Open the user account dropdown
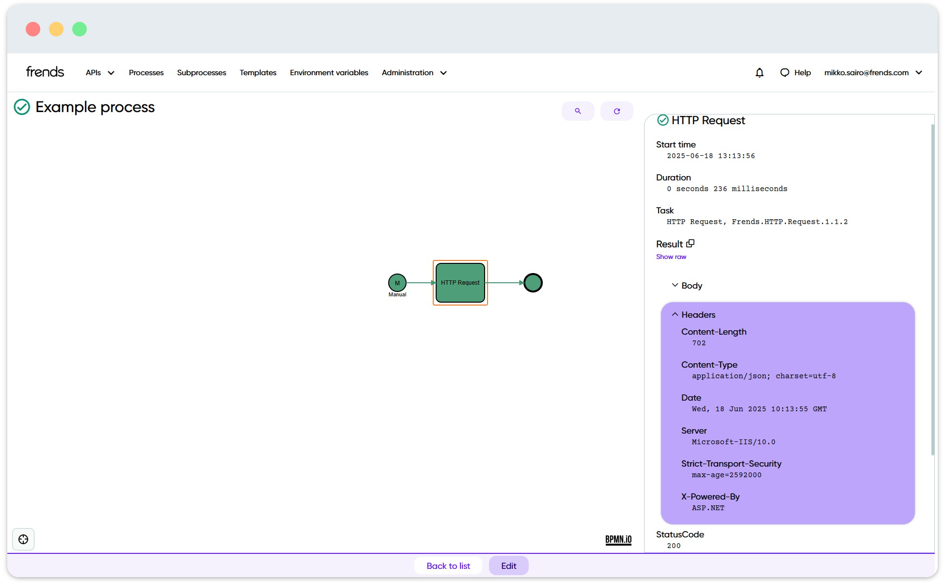The image size is (945, 582). [873, 73]
